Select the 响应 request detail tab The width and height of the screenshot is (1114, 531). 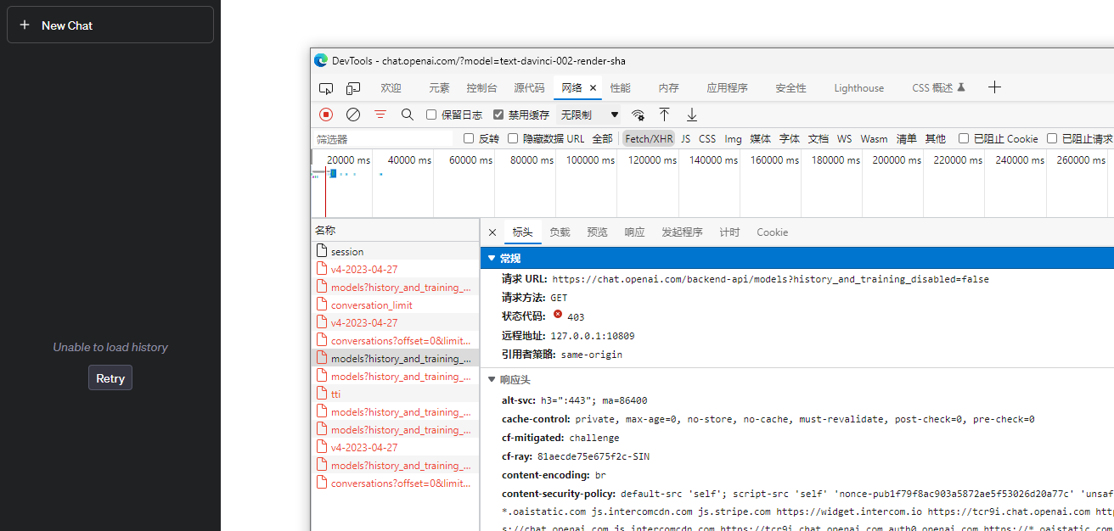tap(634, 232)
